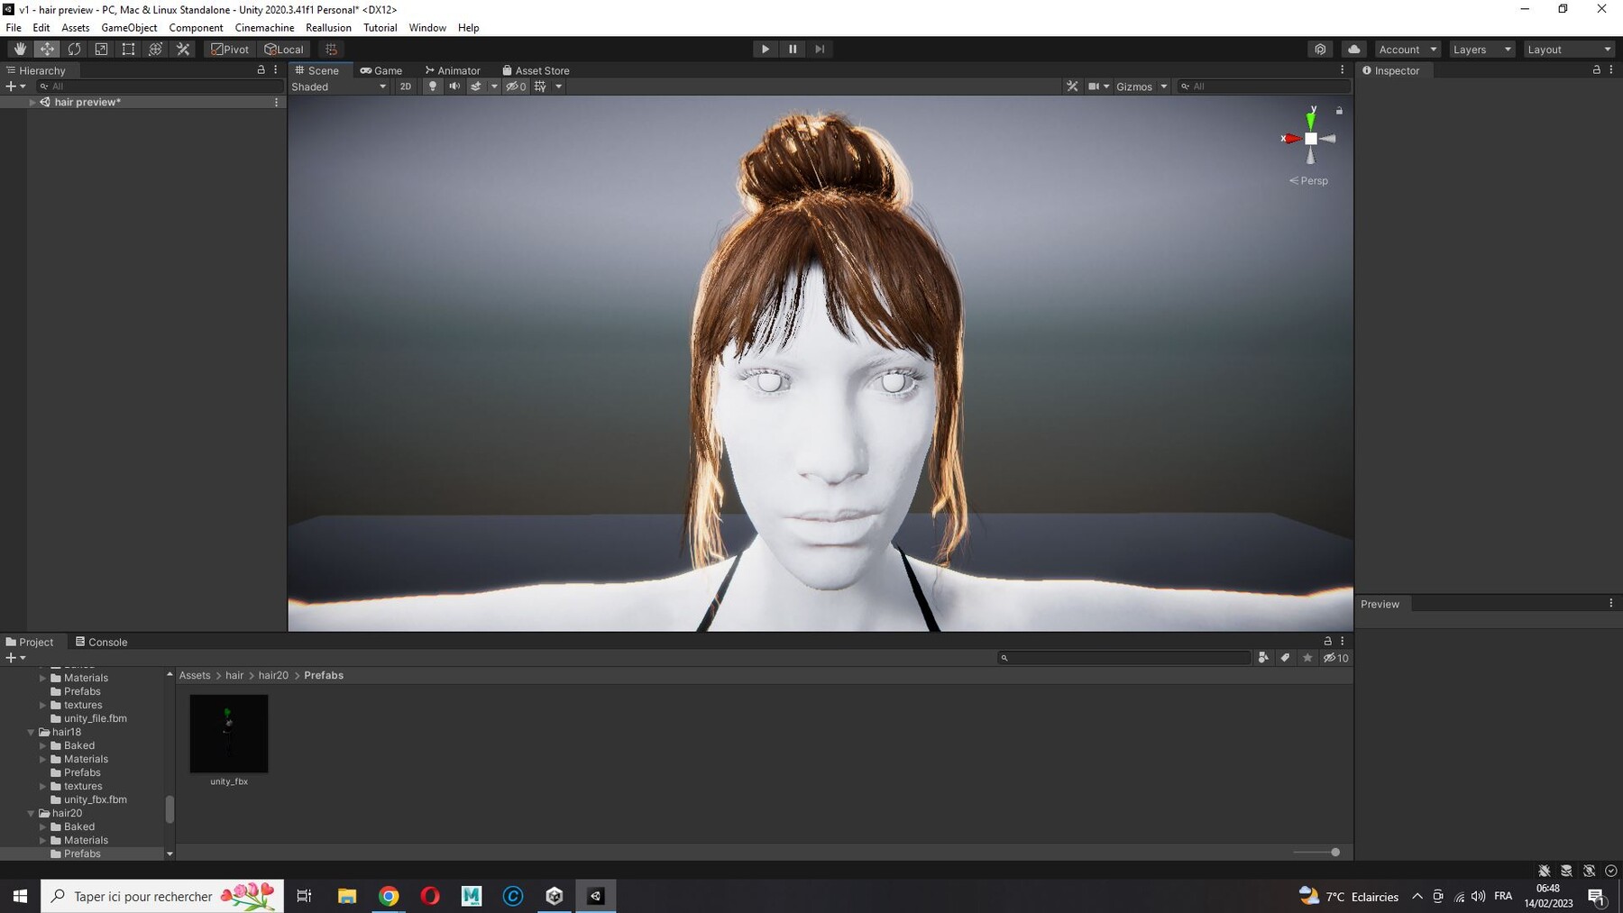Toggle scene effects like skybox

(476, 87)
